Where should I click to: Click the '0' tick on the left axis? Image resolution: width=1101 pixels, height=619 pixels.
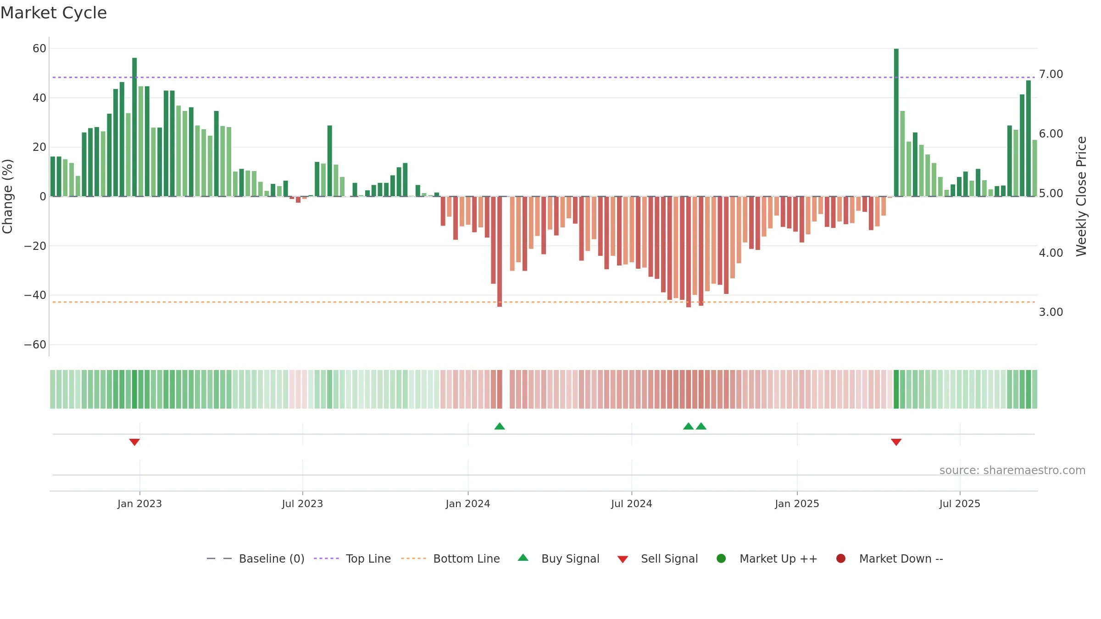[43, 197]
